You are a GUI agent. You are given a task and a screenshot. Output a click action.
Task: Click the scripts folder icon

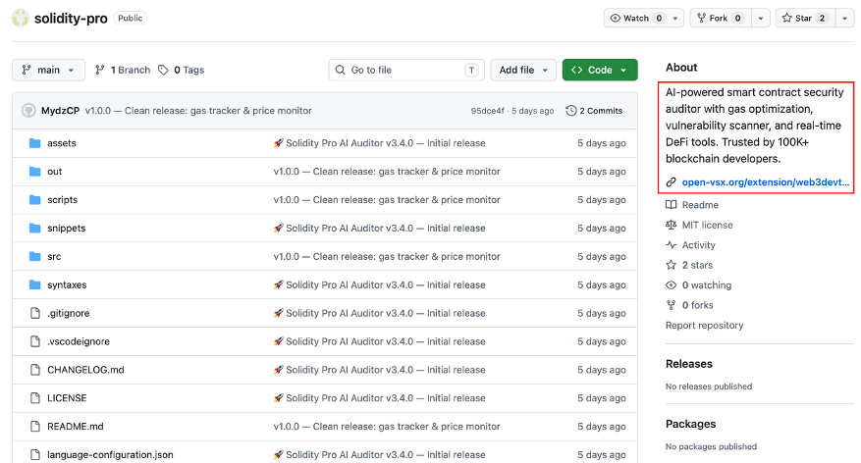tap(34, 200)
